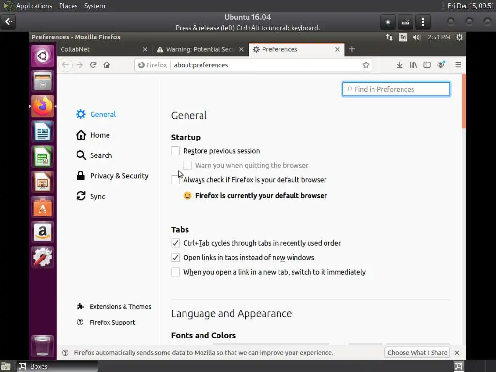Image resolution: width=496 pixels, height=372 pixels.
Task: Open the Places menu
Action: coord(68,6)
